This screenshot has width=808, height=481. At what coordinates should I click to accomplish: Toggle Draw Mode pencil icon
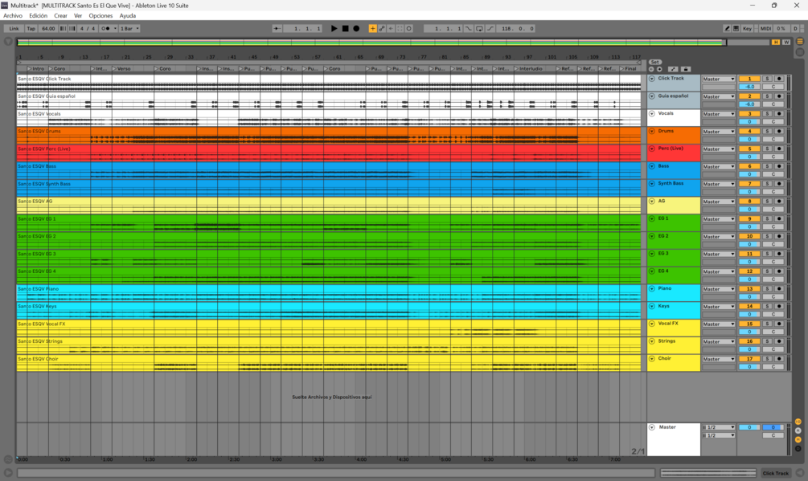(727, 28)
